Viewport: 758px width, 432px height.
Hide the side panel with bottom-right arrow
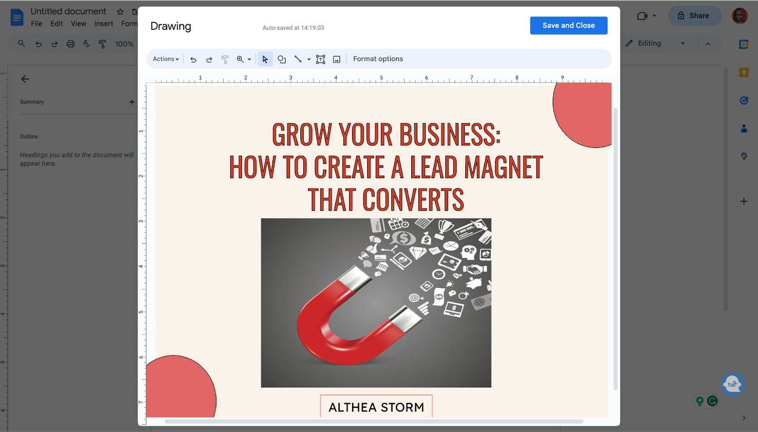(744, 418)
